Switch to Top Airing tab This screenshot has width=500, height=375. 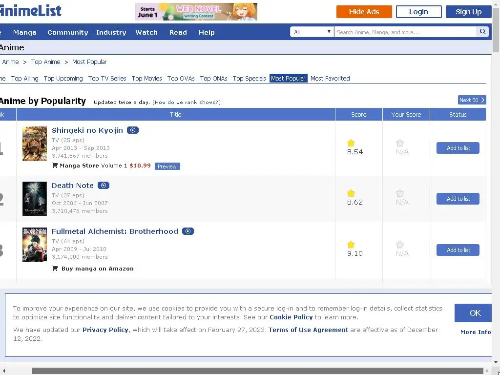[x=24, y=79]
